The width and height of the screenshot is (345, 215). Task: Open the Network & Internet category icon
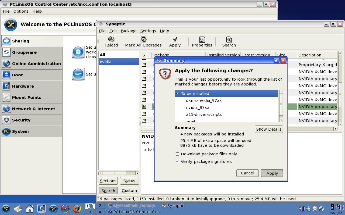click(x=6, y=109)
